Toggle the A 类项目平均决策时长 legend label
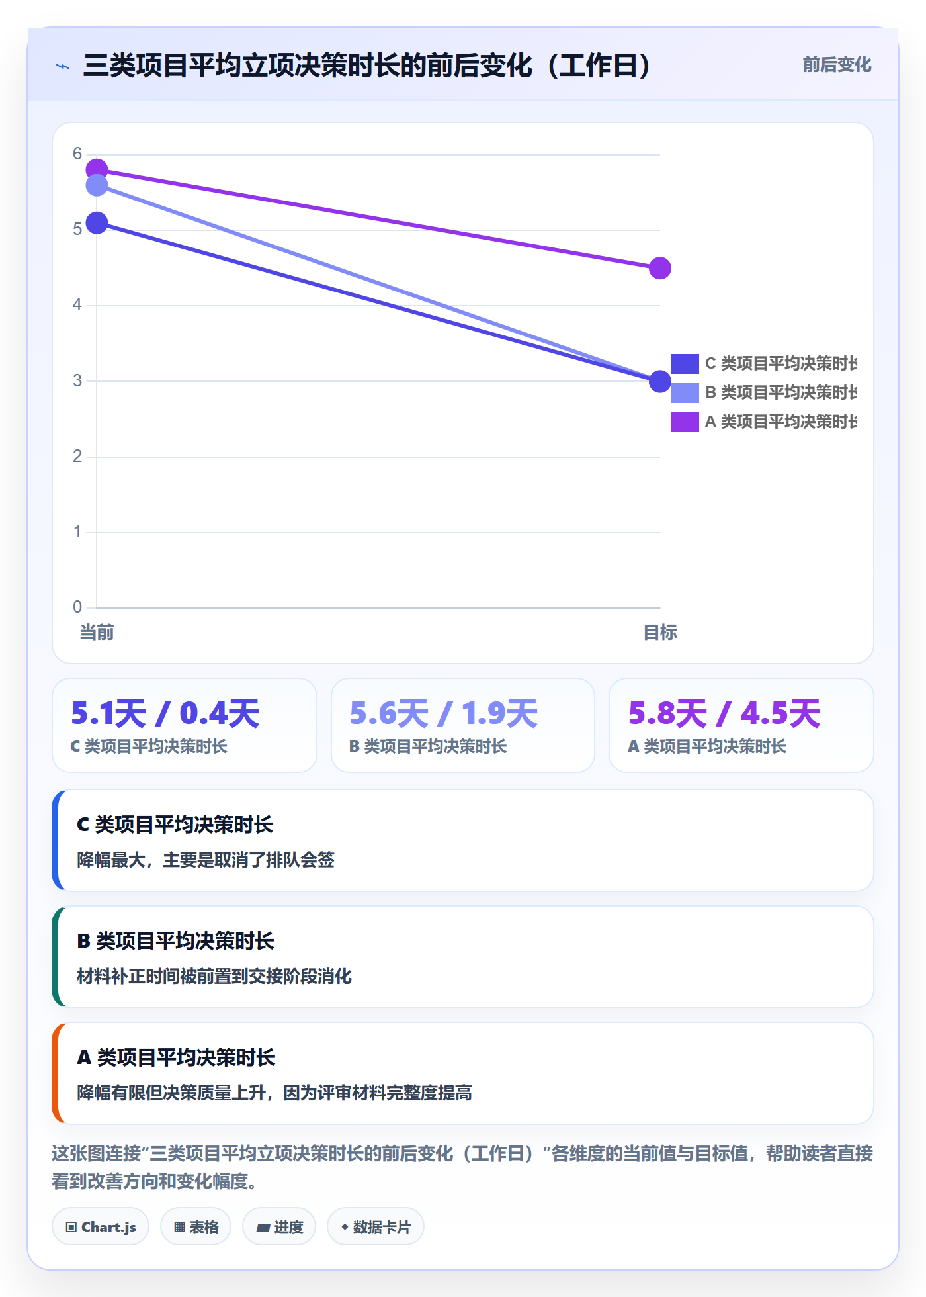The height and width of the screenshot is (1297, 926). click(x=781, y=422)
